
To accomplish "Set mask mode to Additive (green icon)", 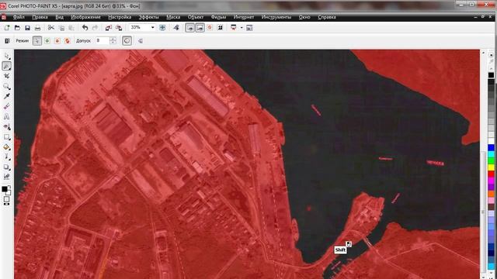I will (x=47, y=41).
